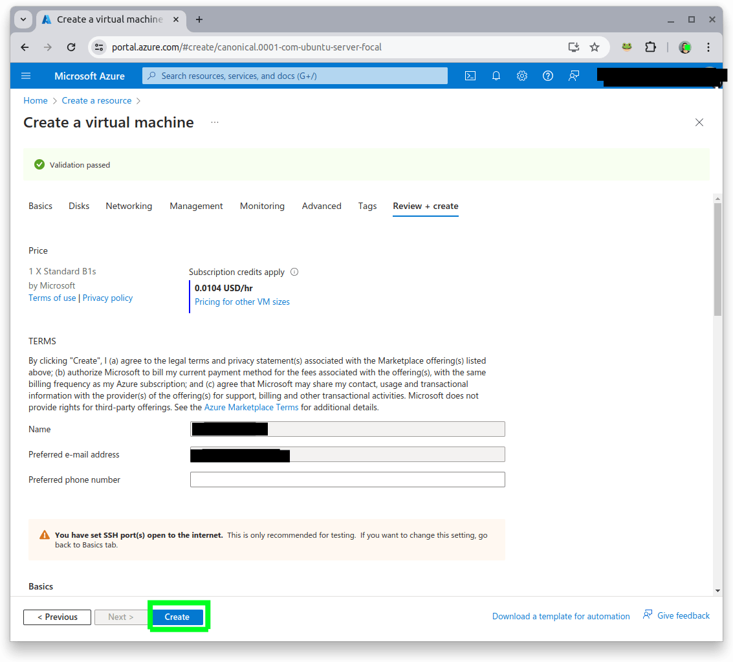Open the portal settings gear
Screen dimensions: 733x662
(522, 76)
